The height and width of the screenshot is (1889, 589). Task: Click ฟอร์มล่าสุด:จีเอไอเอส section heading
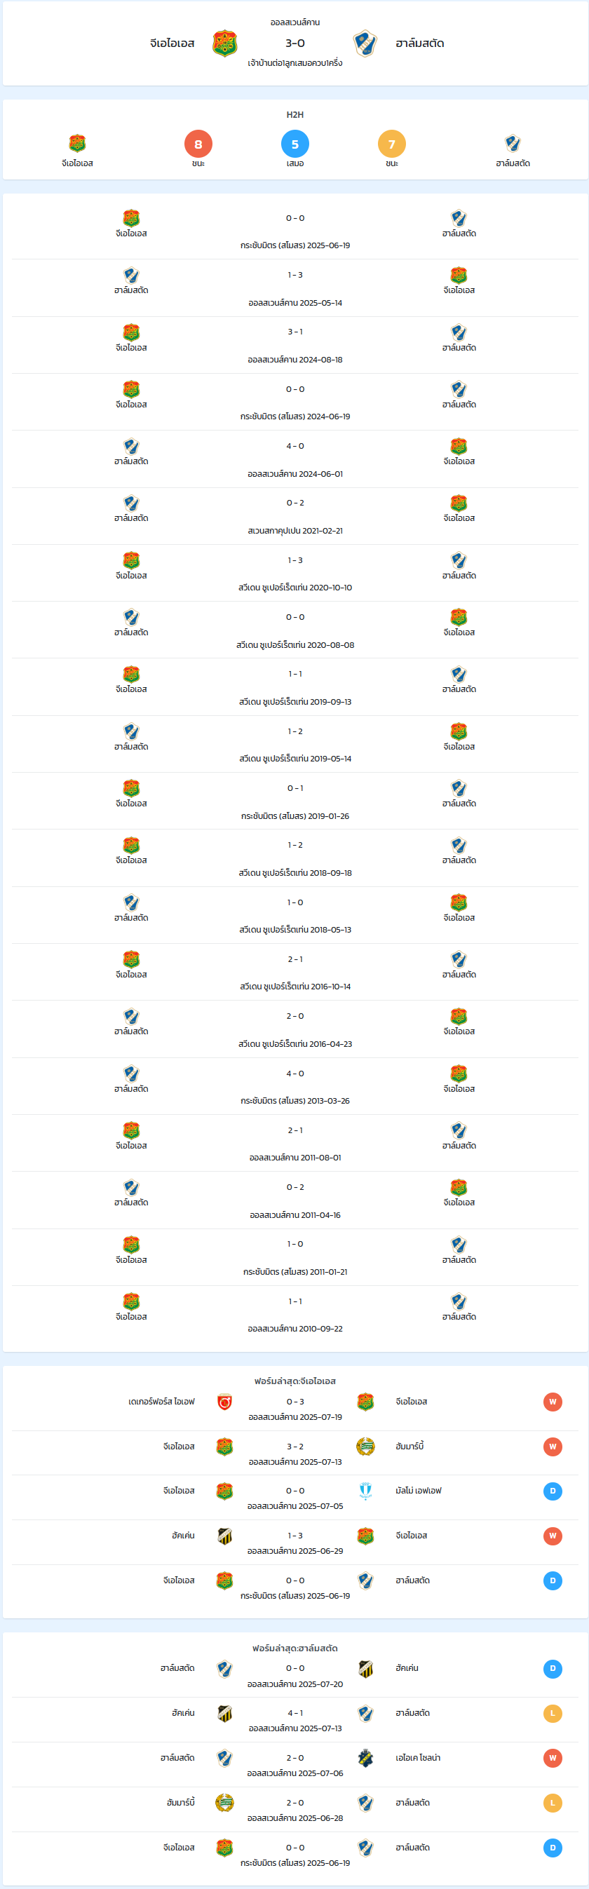point(295,1381)
